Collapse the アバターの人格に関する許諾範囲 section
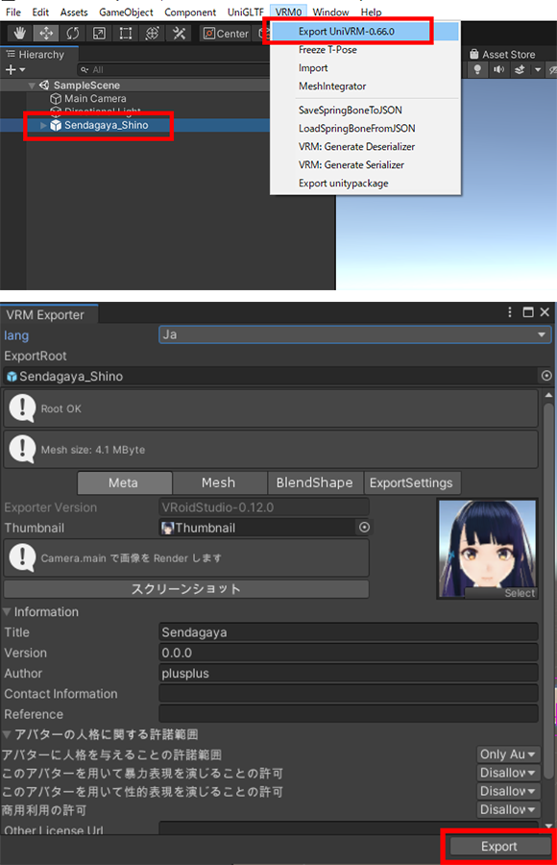Viewport: 557px width, 865px height. click(7, 734)
